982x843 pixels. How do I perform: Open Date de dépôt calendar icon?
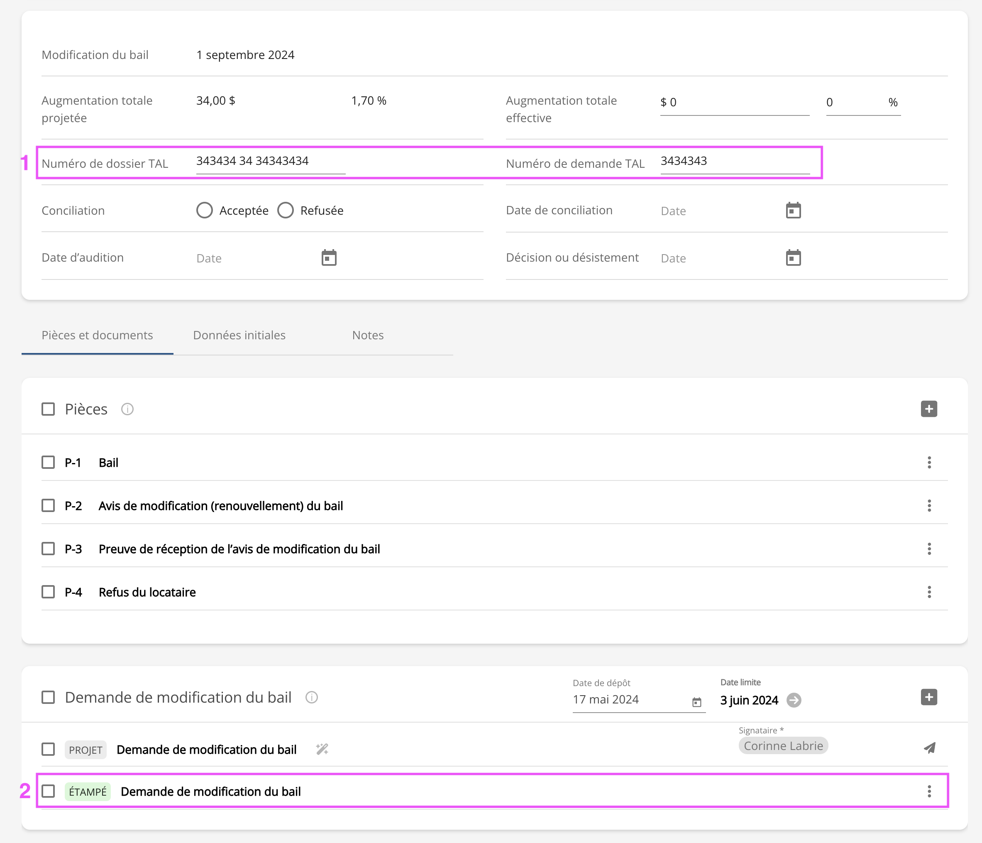click(696, 702)
